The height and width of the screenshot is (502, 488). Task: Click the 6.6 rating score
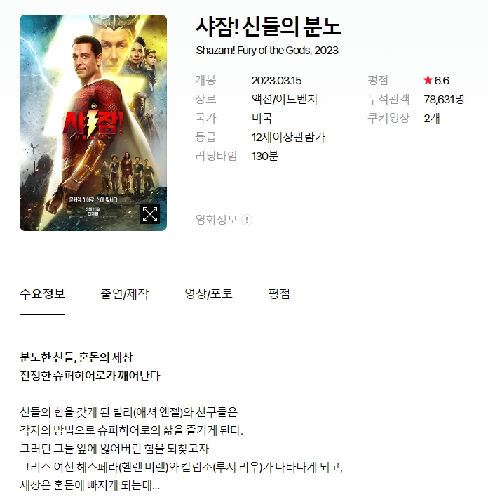442,80
